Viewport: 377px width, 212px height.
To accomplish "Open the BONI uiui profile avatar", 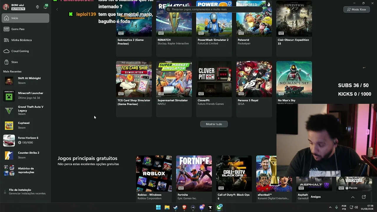I will 6,7.
